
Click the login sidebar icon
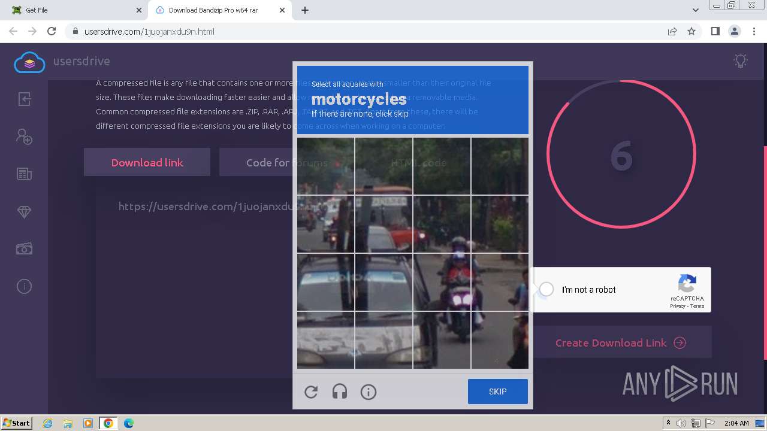[x=24, y=99]
